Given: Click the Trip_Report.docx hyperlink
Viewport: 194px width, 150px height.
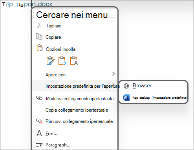Looking at the screenshot, I should pyautogui.click(x=27, y=4).
